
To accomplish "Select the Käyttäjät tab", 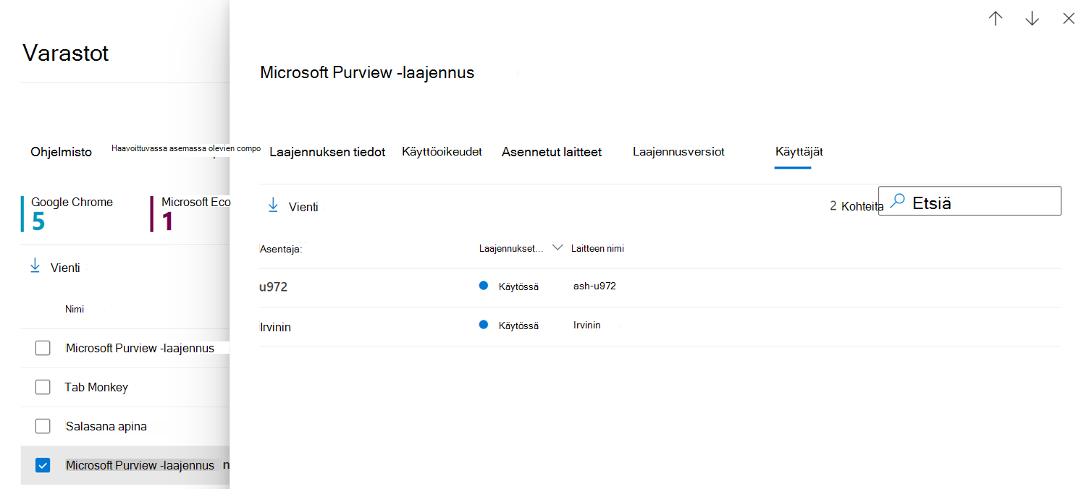I will click(x=799, y=151).
